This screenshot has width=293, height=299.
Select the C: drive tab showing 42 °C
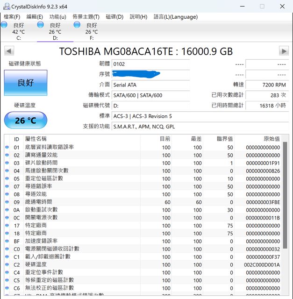[19, 31]
